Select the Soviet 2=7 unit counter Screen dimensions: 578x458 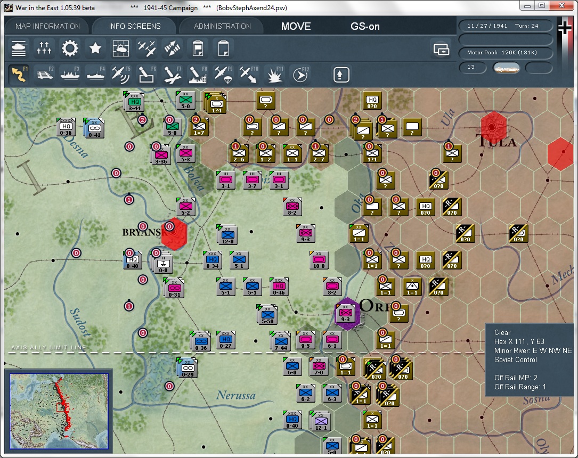[x=319, y=154]
